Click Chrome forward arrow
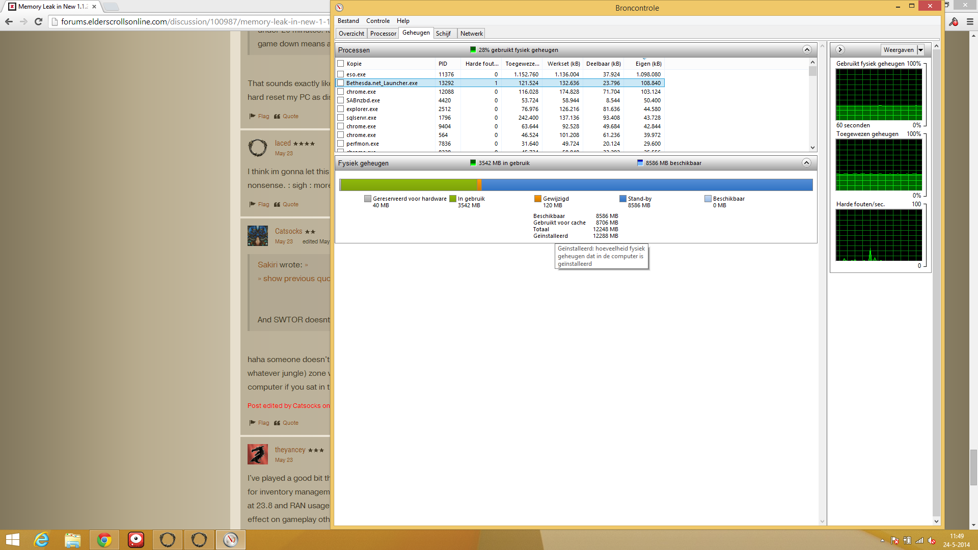 23,21
